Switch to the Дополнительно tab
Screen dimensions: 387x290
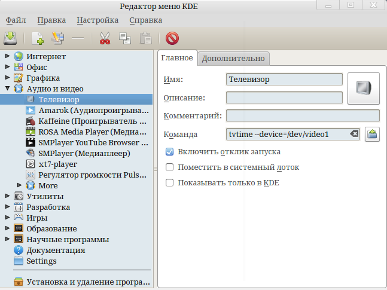click(233, 58)
